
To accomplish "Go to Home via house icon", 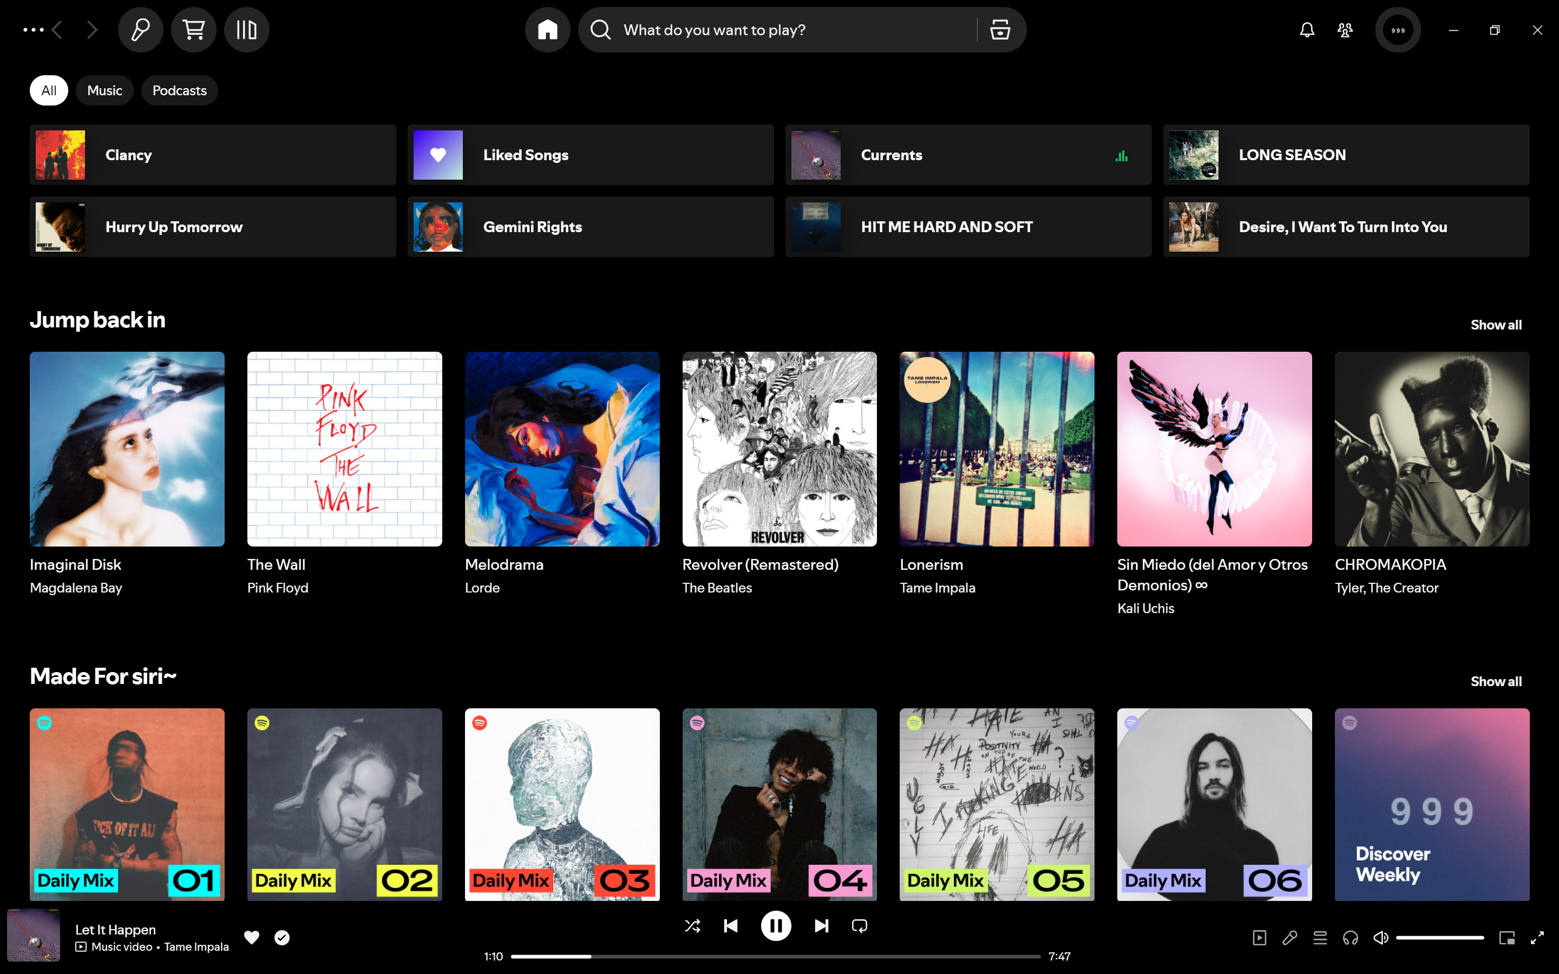I will (548, 30).
